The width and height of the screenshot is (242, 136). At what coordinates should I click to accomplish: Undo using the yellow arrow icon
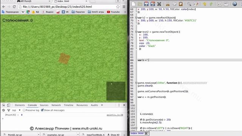click(x=205, y=4)
